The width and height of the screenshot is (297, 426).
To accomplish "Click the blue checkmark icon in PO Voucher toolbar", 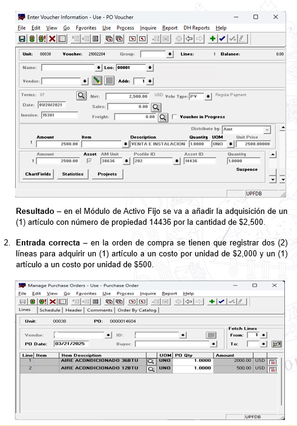I will click(223, 39).
